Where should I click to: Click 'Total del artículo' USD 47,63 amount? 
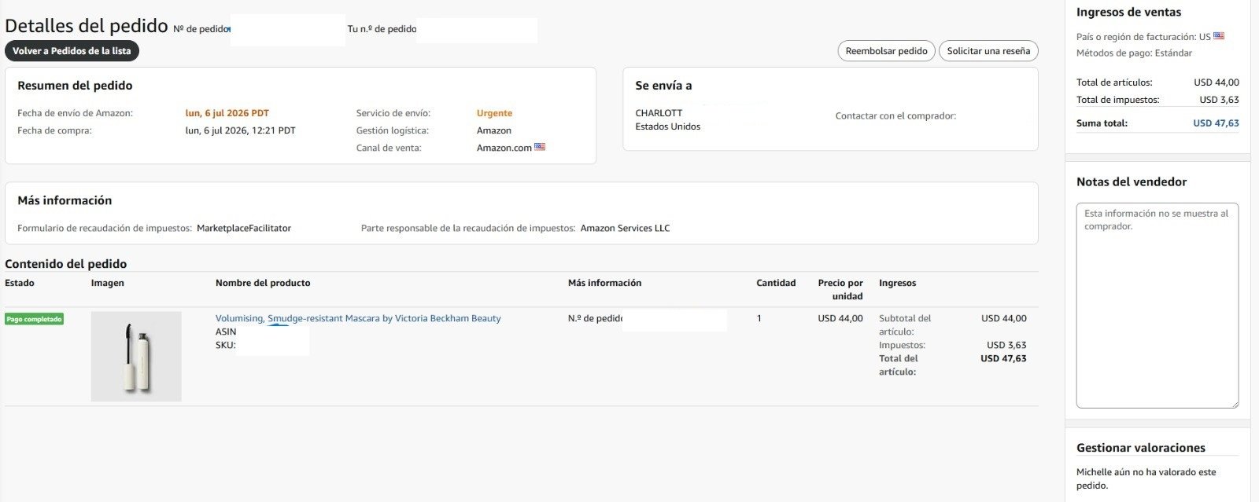[x=1003, y=358]
